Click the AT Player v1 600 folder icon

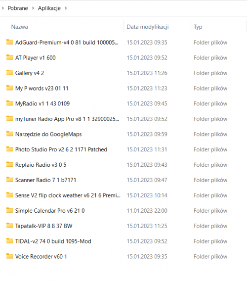pyautogui.click(x=9, y=57)
